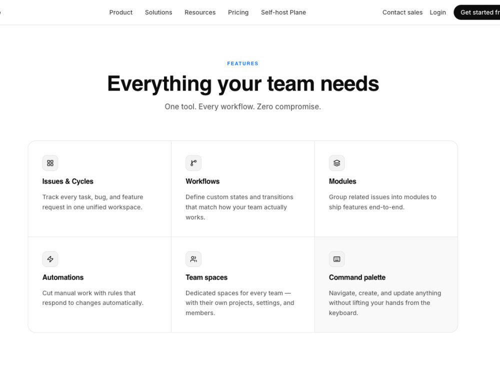
Task: Open the Product menu
Action: point(121,12)
